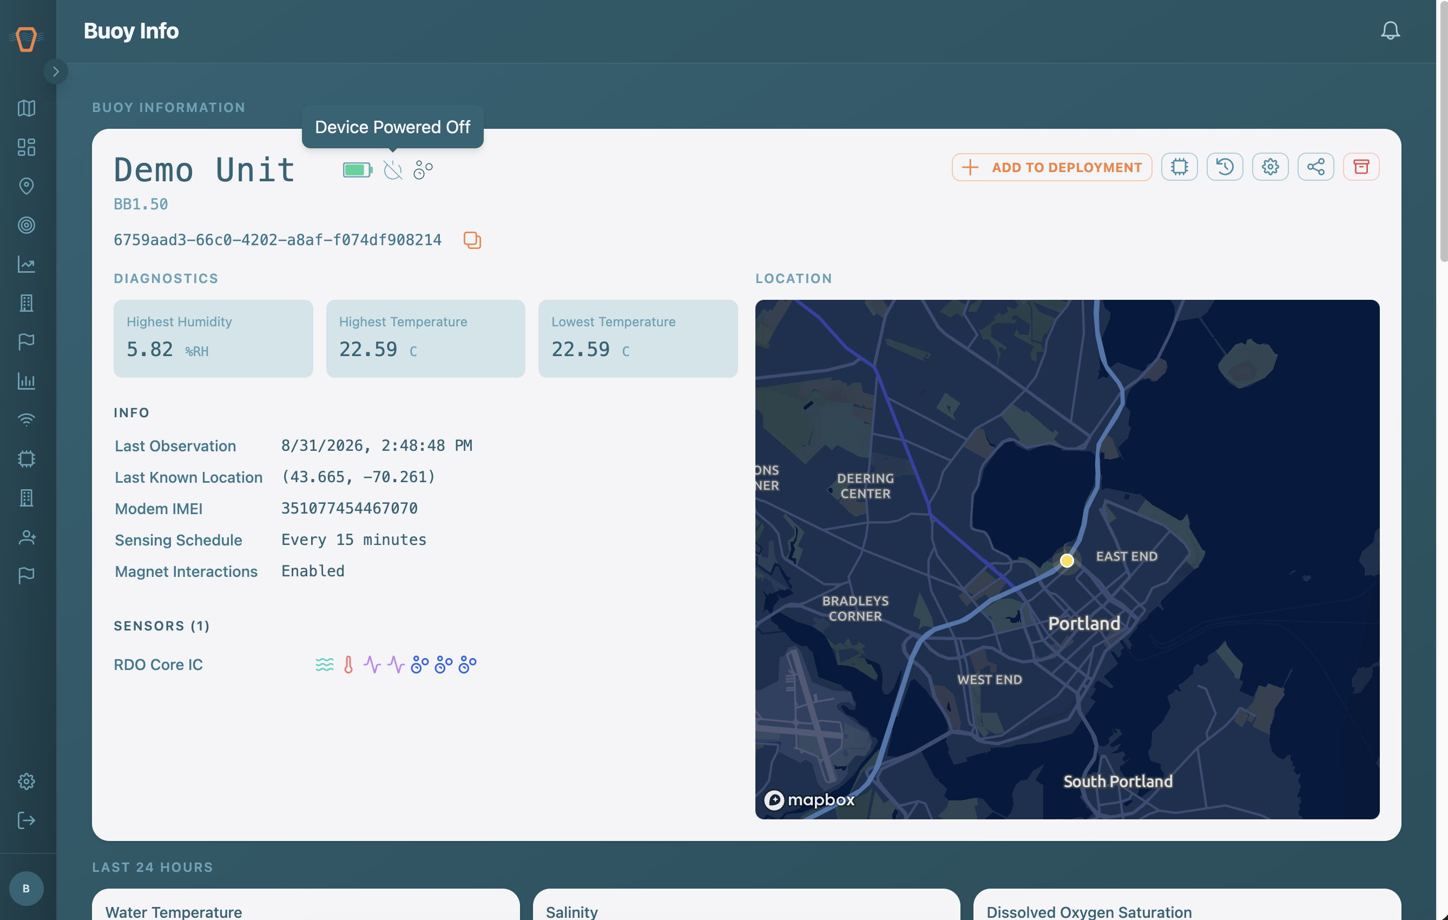Viewport: 1448px width, 920px height.
Task: Select the Highest Humidity diagnostics card
Action: (x=214, y=339)
